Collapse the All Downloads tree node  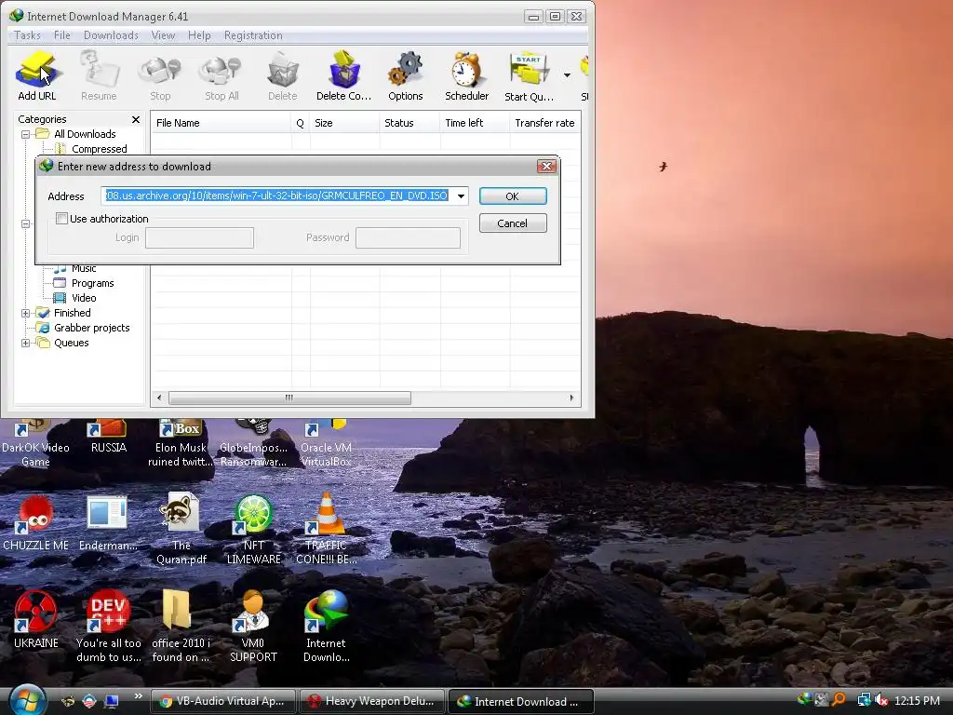(x=25, y=134)
